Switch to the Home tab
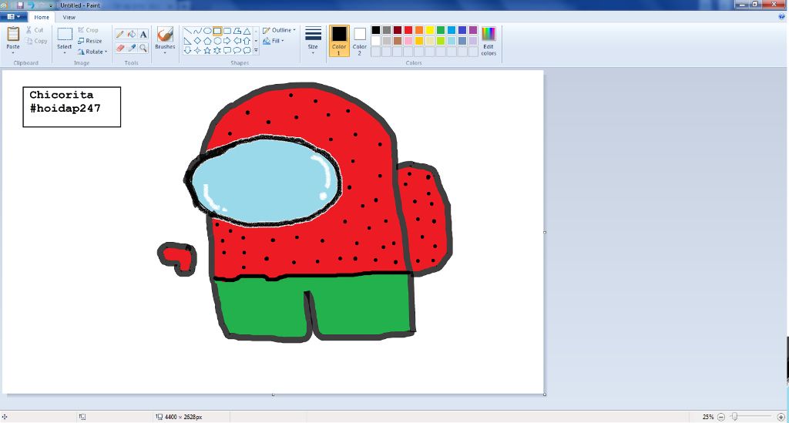This screenshot has width=789, height=423. 42,17
